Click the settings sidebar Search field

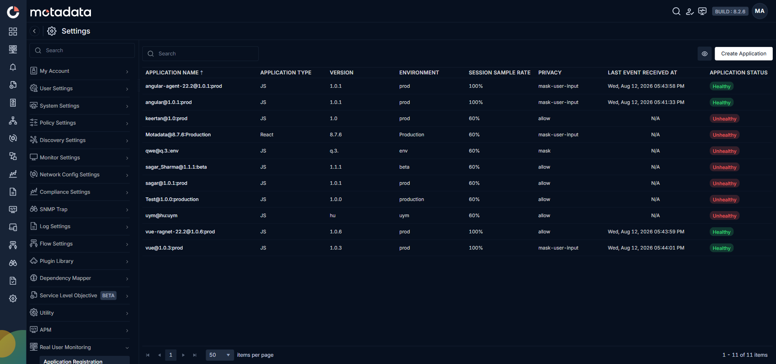coord(82,51)
